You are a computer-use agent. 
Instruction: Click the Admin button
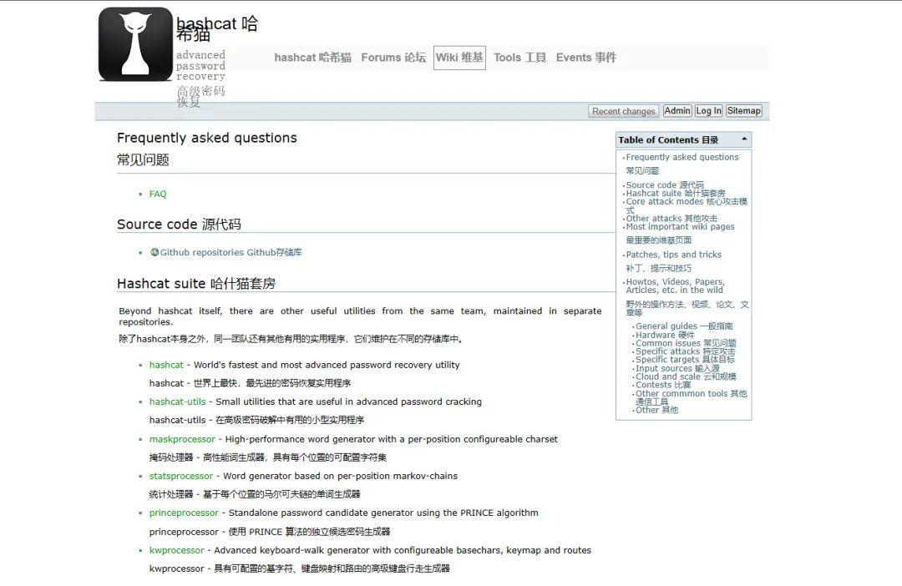coord(677,110)
